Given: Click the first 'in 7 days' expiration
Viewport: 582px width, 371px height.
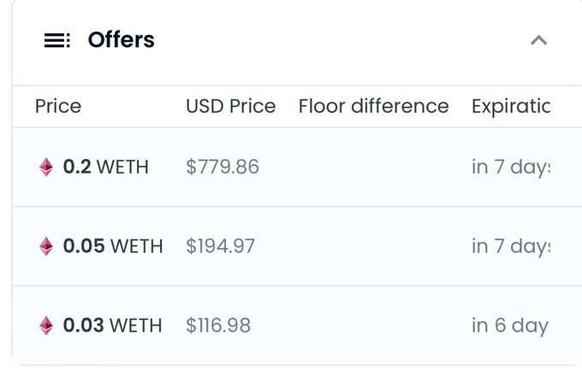Looking at the screenshot, I should coord(510,168).
